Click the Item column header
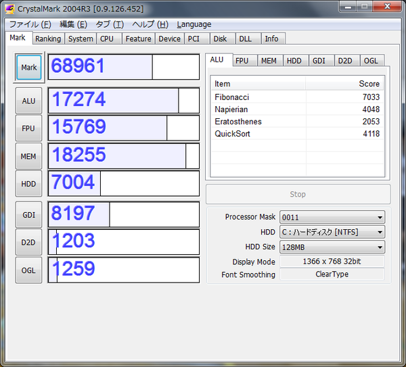This screenshot has height=367, width=406. pyautogui.click(x=258, y=84)
